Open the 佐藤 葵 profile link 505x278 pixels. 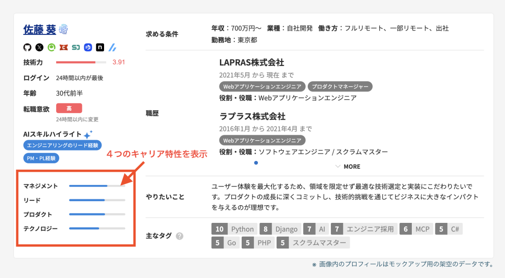pos(39,30)
